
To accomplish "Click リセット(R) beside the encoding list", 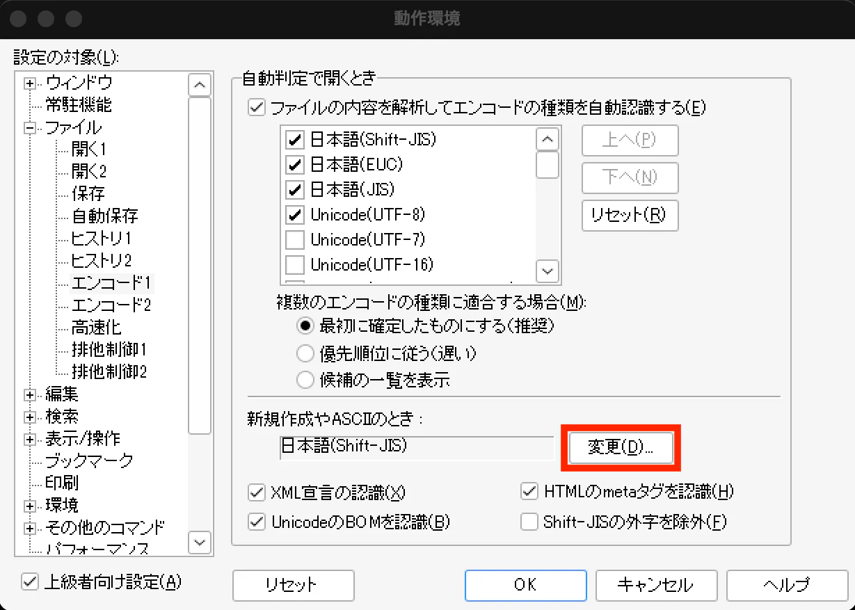I will point(630,215).
